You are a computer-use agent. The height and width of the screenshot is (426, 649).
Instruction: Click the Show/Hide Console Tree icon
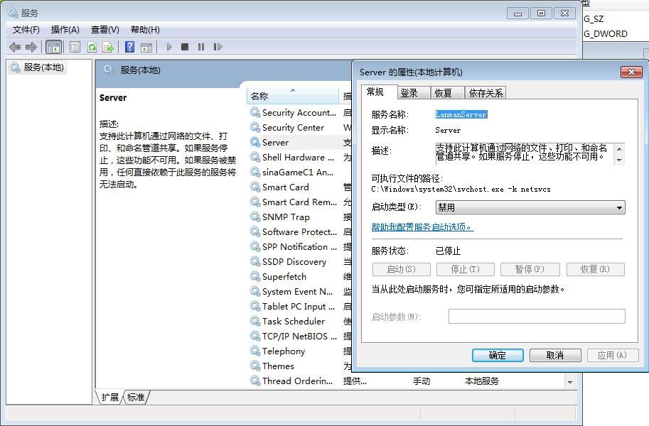click(x=53, y=46)
